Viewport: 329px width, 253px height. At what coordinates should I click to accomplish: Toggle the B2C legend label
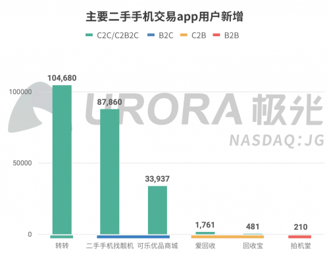click(166, 36)
